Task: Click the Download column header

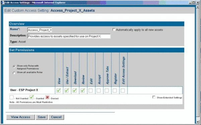Action: (x=75, y=78)
